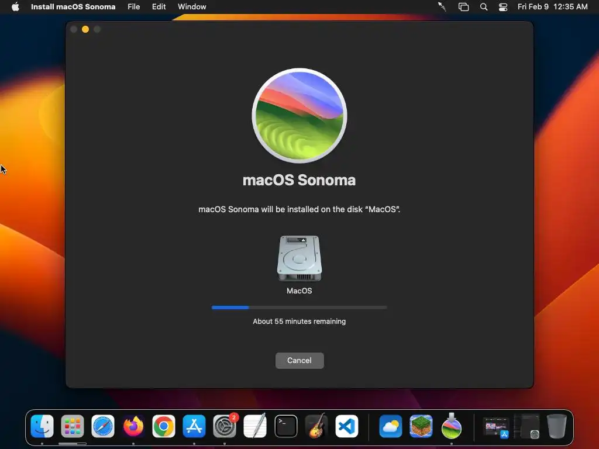This screenshot has width=599, height=449.
Task: Click the 'MacOS' disk name label
Action: coord(299,291)
